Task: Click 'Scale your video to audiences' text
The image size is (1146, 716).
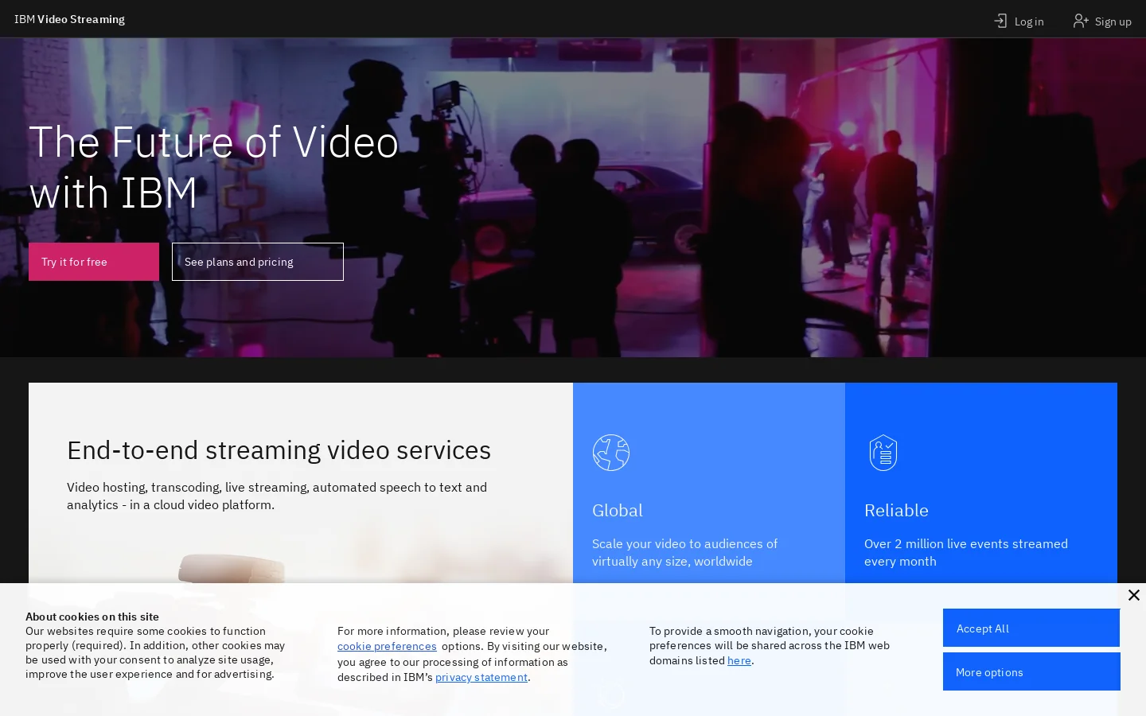Action: click(x=685, y=552)
